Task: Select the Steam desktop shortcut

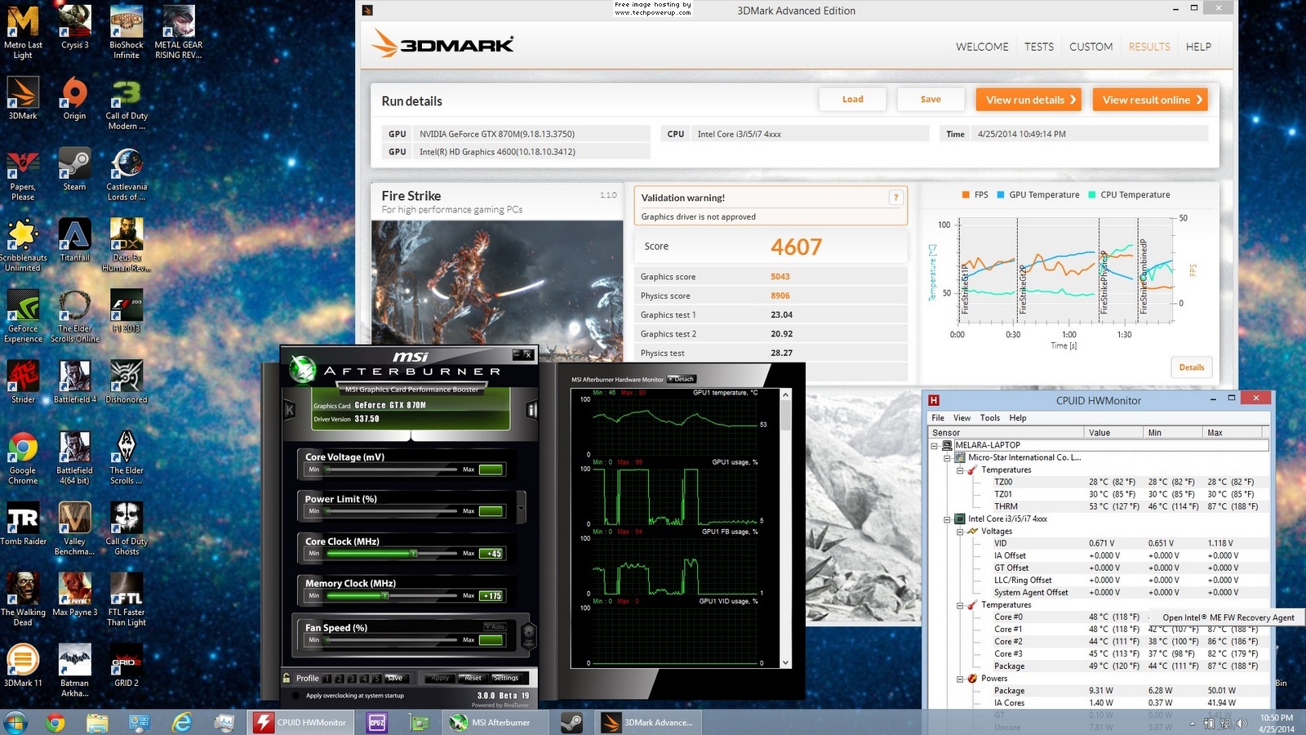Action: [x=74, y=169]
